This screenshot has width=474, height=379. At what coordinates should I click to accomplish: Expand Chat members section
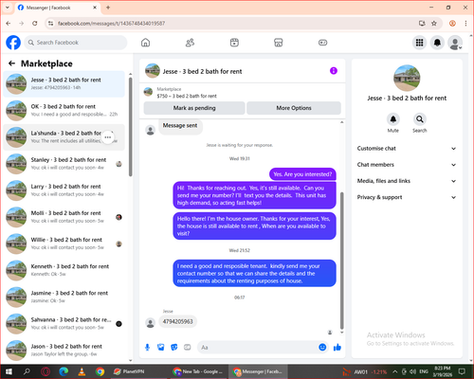click(407, 165)
